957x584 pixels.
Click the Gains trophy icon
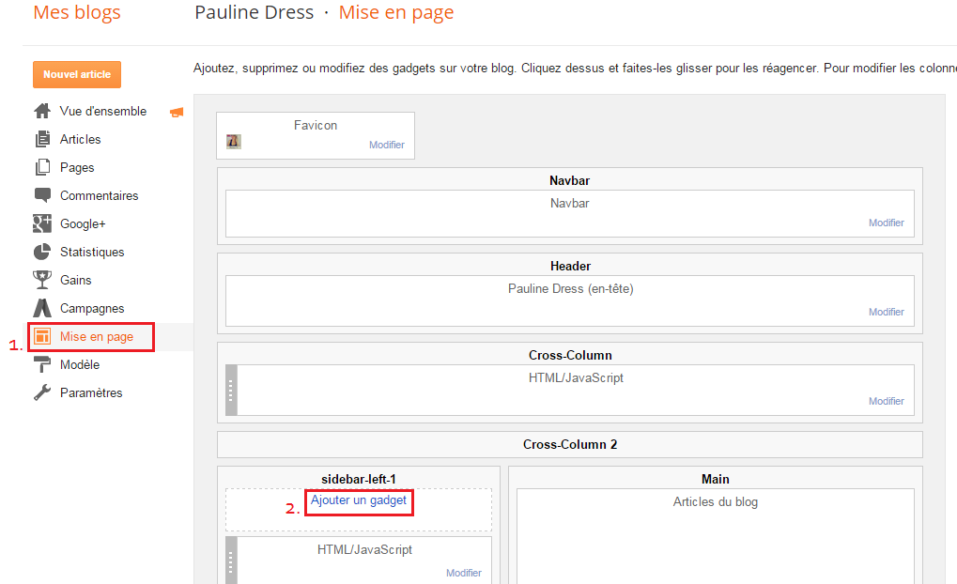[42, 280]
